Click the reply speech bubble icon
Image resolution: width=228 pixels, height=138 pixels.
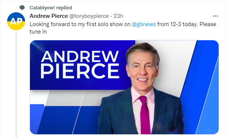(x=22, y=7)
